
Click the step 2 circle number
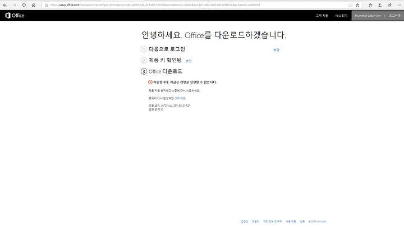(144, 60)
